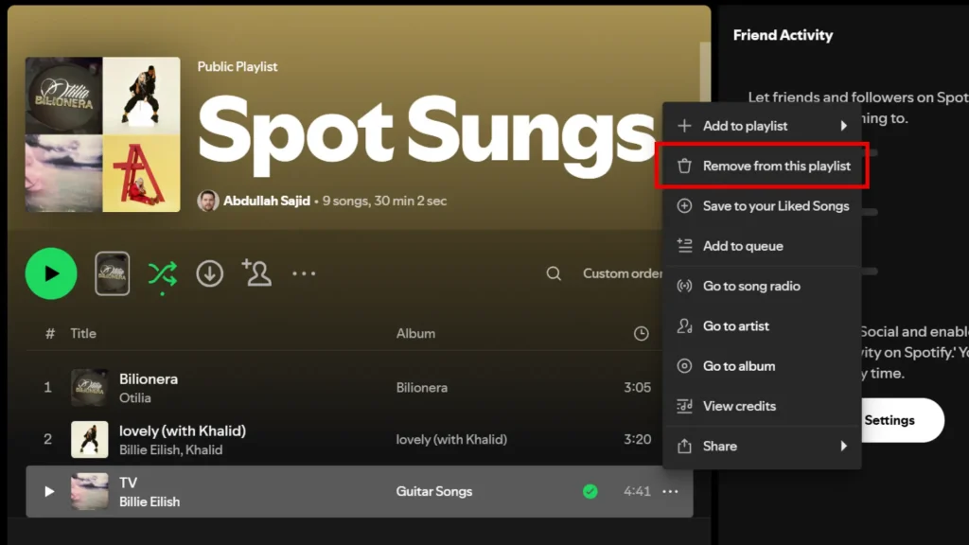Open Abdullah Sajid profile link

266,201
